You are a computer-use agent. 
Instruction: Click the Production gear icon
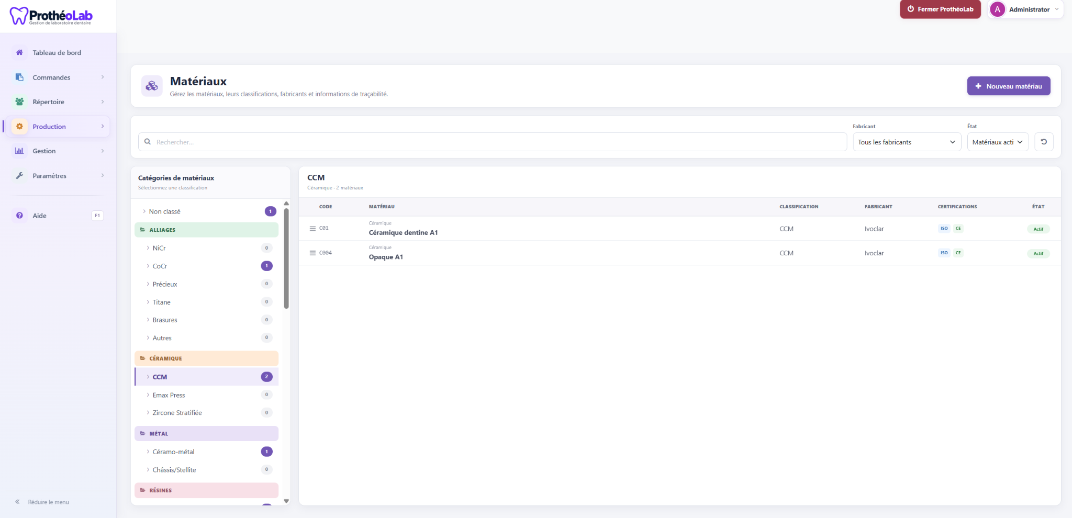[x=19, y=126]
